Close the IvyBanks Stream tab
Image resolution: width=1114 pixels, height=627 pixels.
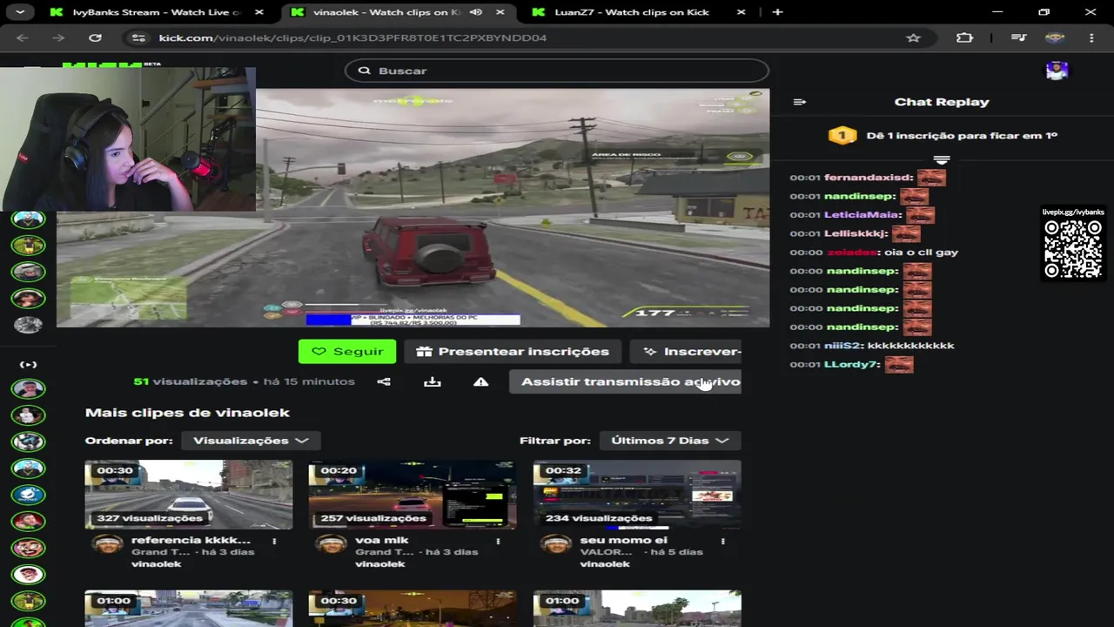[260, 12]
